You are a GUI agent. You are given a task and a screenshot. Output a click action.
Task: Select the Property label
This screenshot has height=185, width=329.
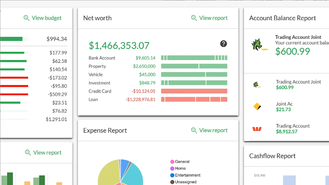(x=97, y=66)
